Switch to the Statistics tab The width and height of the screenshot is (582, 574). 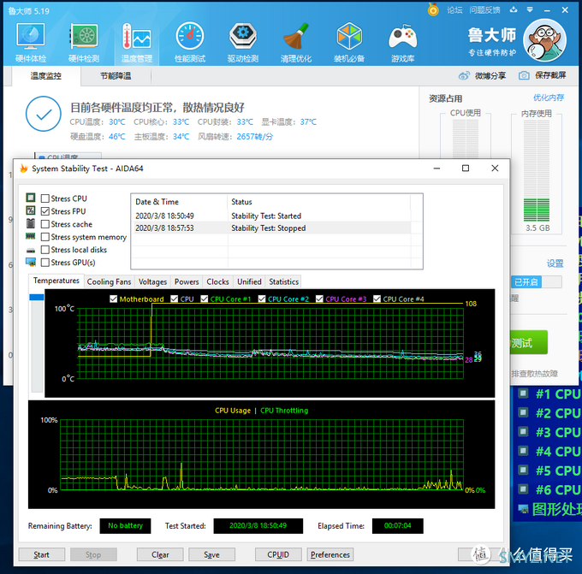coord(284,282)
